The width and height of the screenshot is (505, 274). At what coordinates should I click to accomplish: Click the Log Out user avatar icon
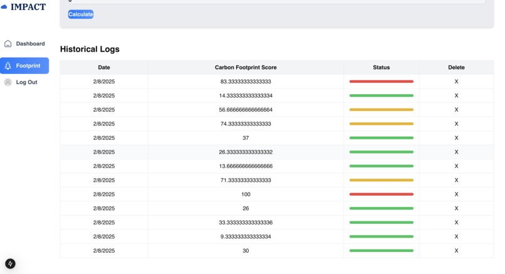click(x=8, y=82)
